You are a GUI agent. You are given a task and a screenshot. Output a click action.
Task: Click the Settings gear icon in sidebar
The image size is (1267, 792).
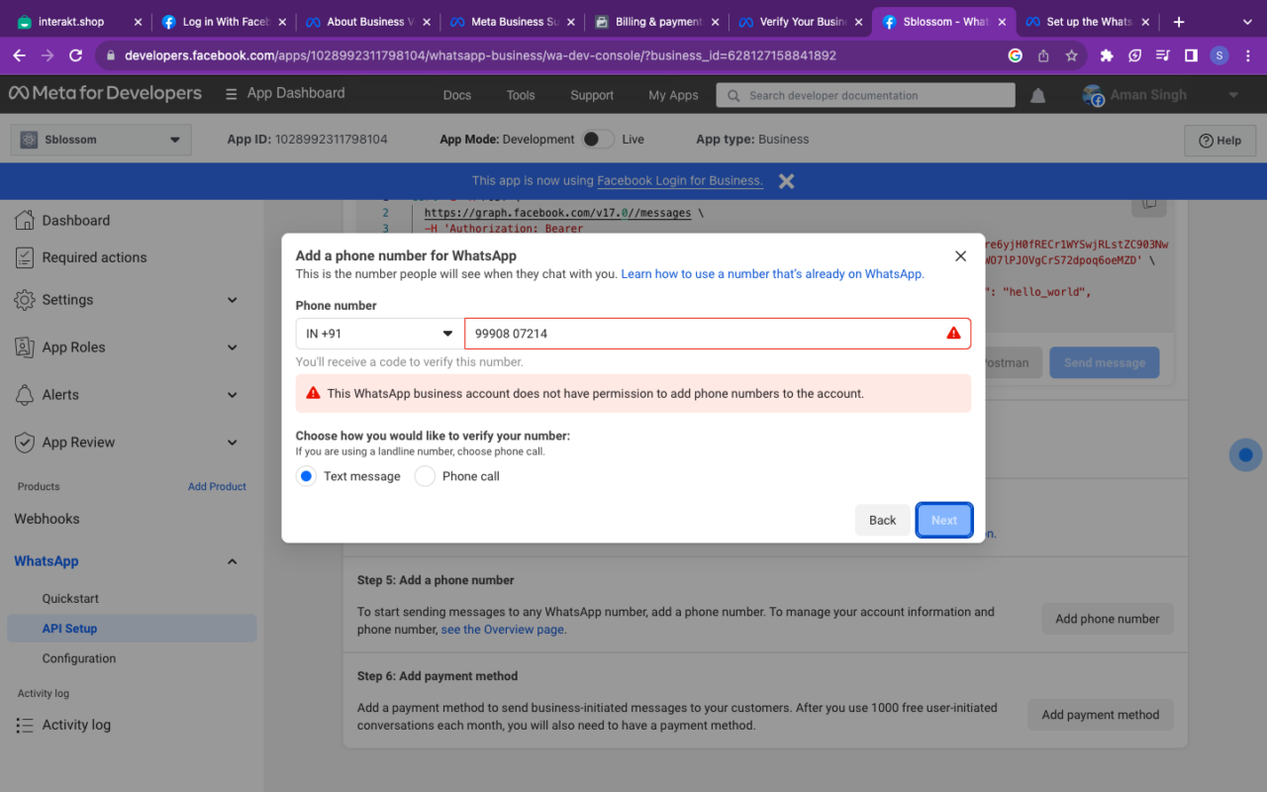[x=25, y=300]
